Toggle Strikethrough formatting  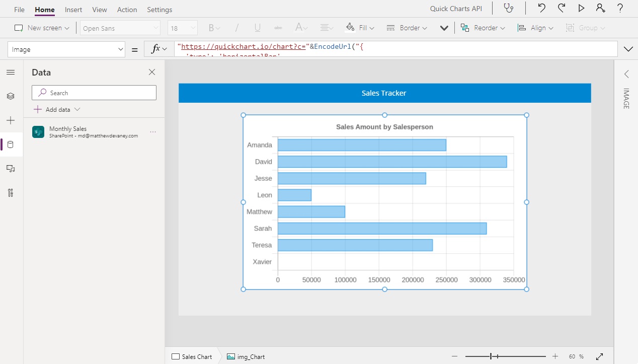[x=278, y=28]
